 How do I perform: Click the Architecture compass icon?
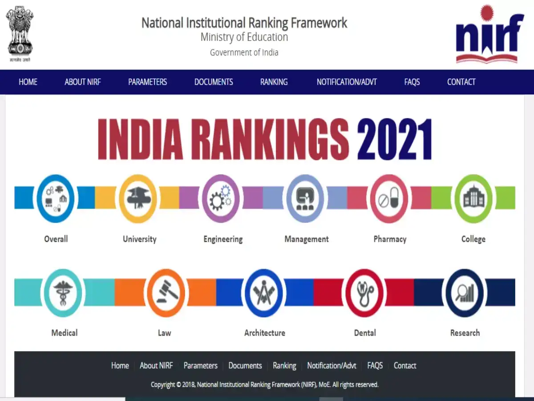264,292
